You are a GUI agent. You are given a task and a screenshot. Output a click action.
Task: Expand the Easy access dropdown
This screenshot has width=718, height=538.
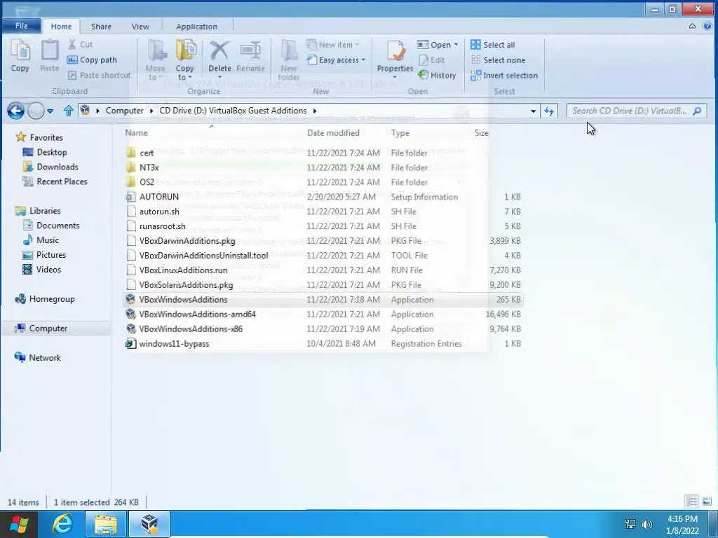click(337, 60)
